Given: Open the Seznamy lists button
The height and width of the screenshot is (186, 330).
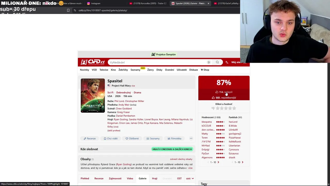Looking at the screenshot, I should click(x=153, y=138).
